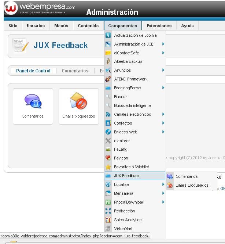This screenshot has height=244, width=225.
Task: Click Comentarios submenu chat icon
Action: [x=170, y=177]
